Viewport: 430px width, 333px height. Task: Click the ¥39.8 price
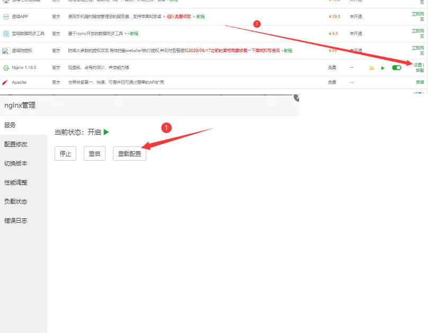[334, 17]
